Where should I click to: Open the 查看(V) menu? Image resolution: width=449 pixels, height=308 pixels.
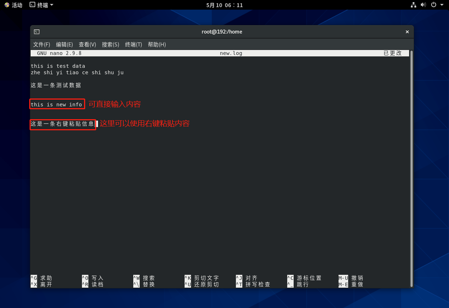coord(87,45)
